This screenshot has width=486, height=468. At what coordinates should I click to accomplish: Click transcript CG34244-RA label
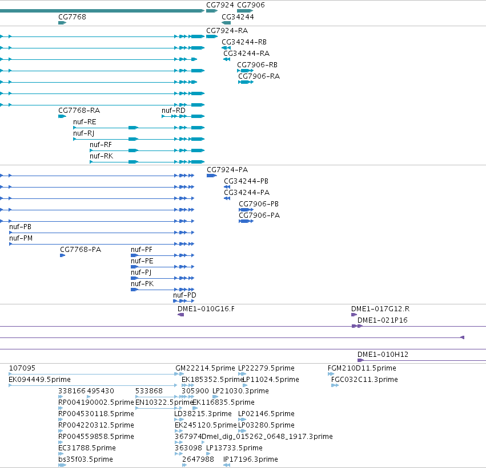246,54
